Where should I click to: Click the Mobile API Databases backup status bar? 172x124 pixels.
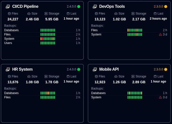click(135, 93)
